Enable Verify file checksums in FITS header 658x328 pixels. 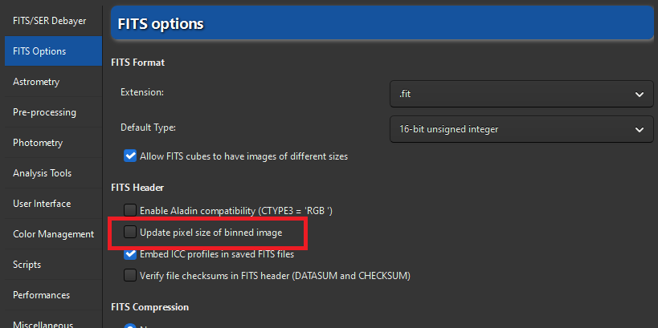(130, 276)
